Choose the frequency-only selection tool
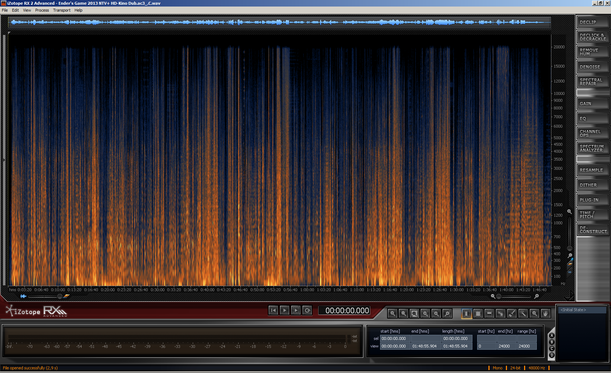The width and height of the screenshot is (611, 373). point(489,313)
